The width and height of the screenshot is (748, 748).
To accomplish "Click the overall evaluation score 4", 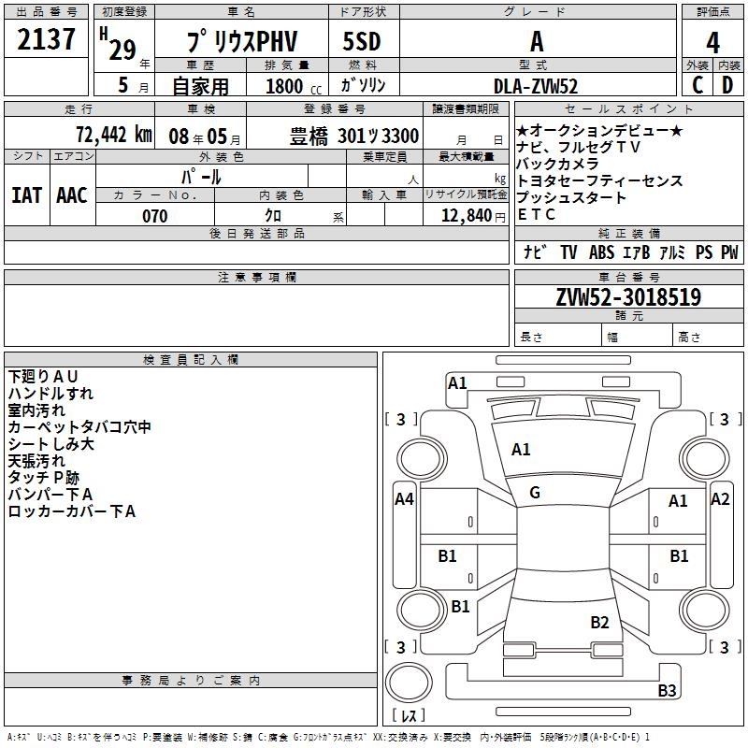I will click(x=712, y=41).
